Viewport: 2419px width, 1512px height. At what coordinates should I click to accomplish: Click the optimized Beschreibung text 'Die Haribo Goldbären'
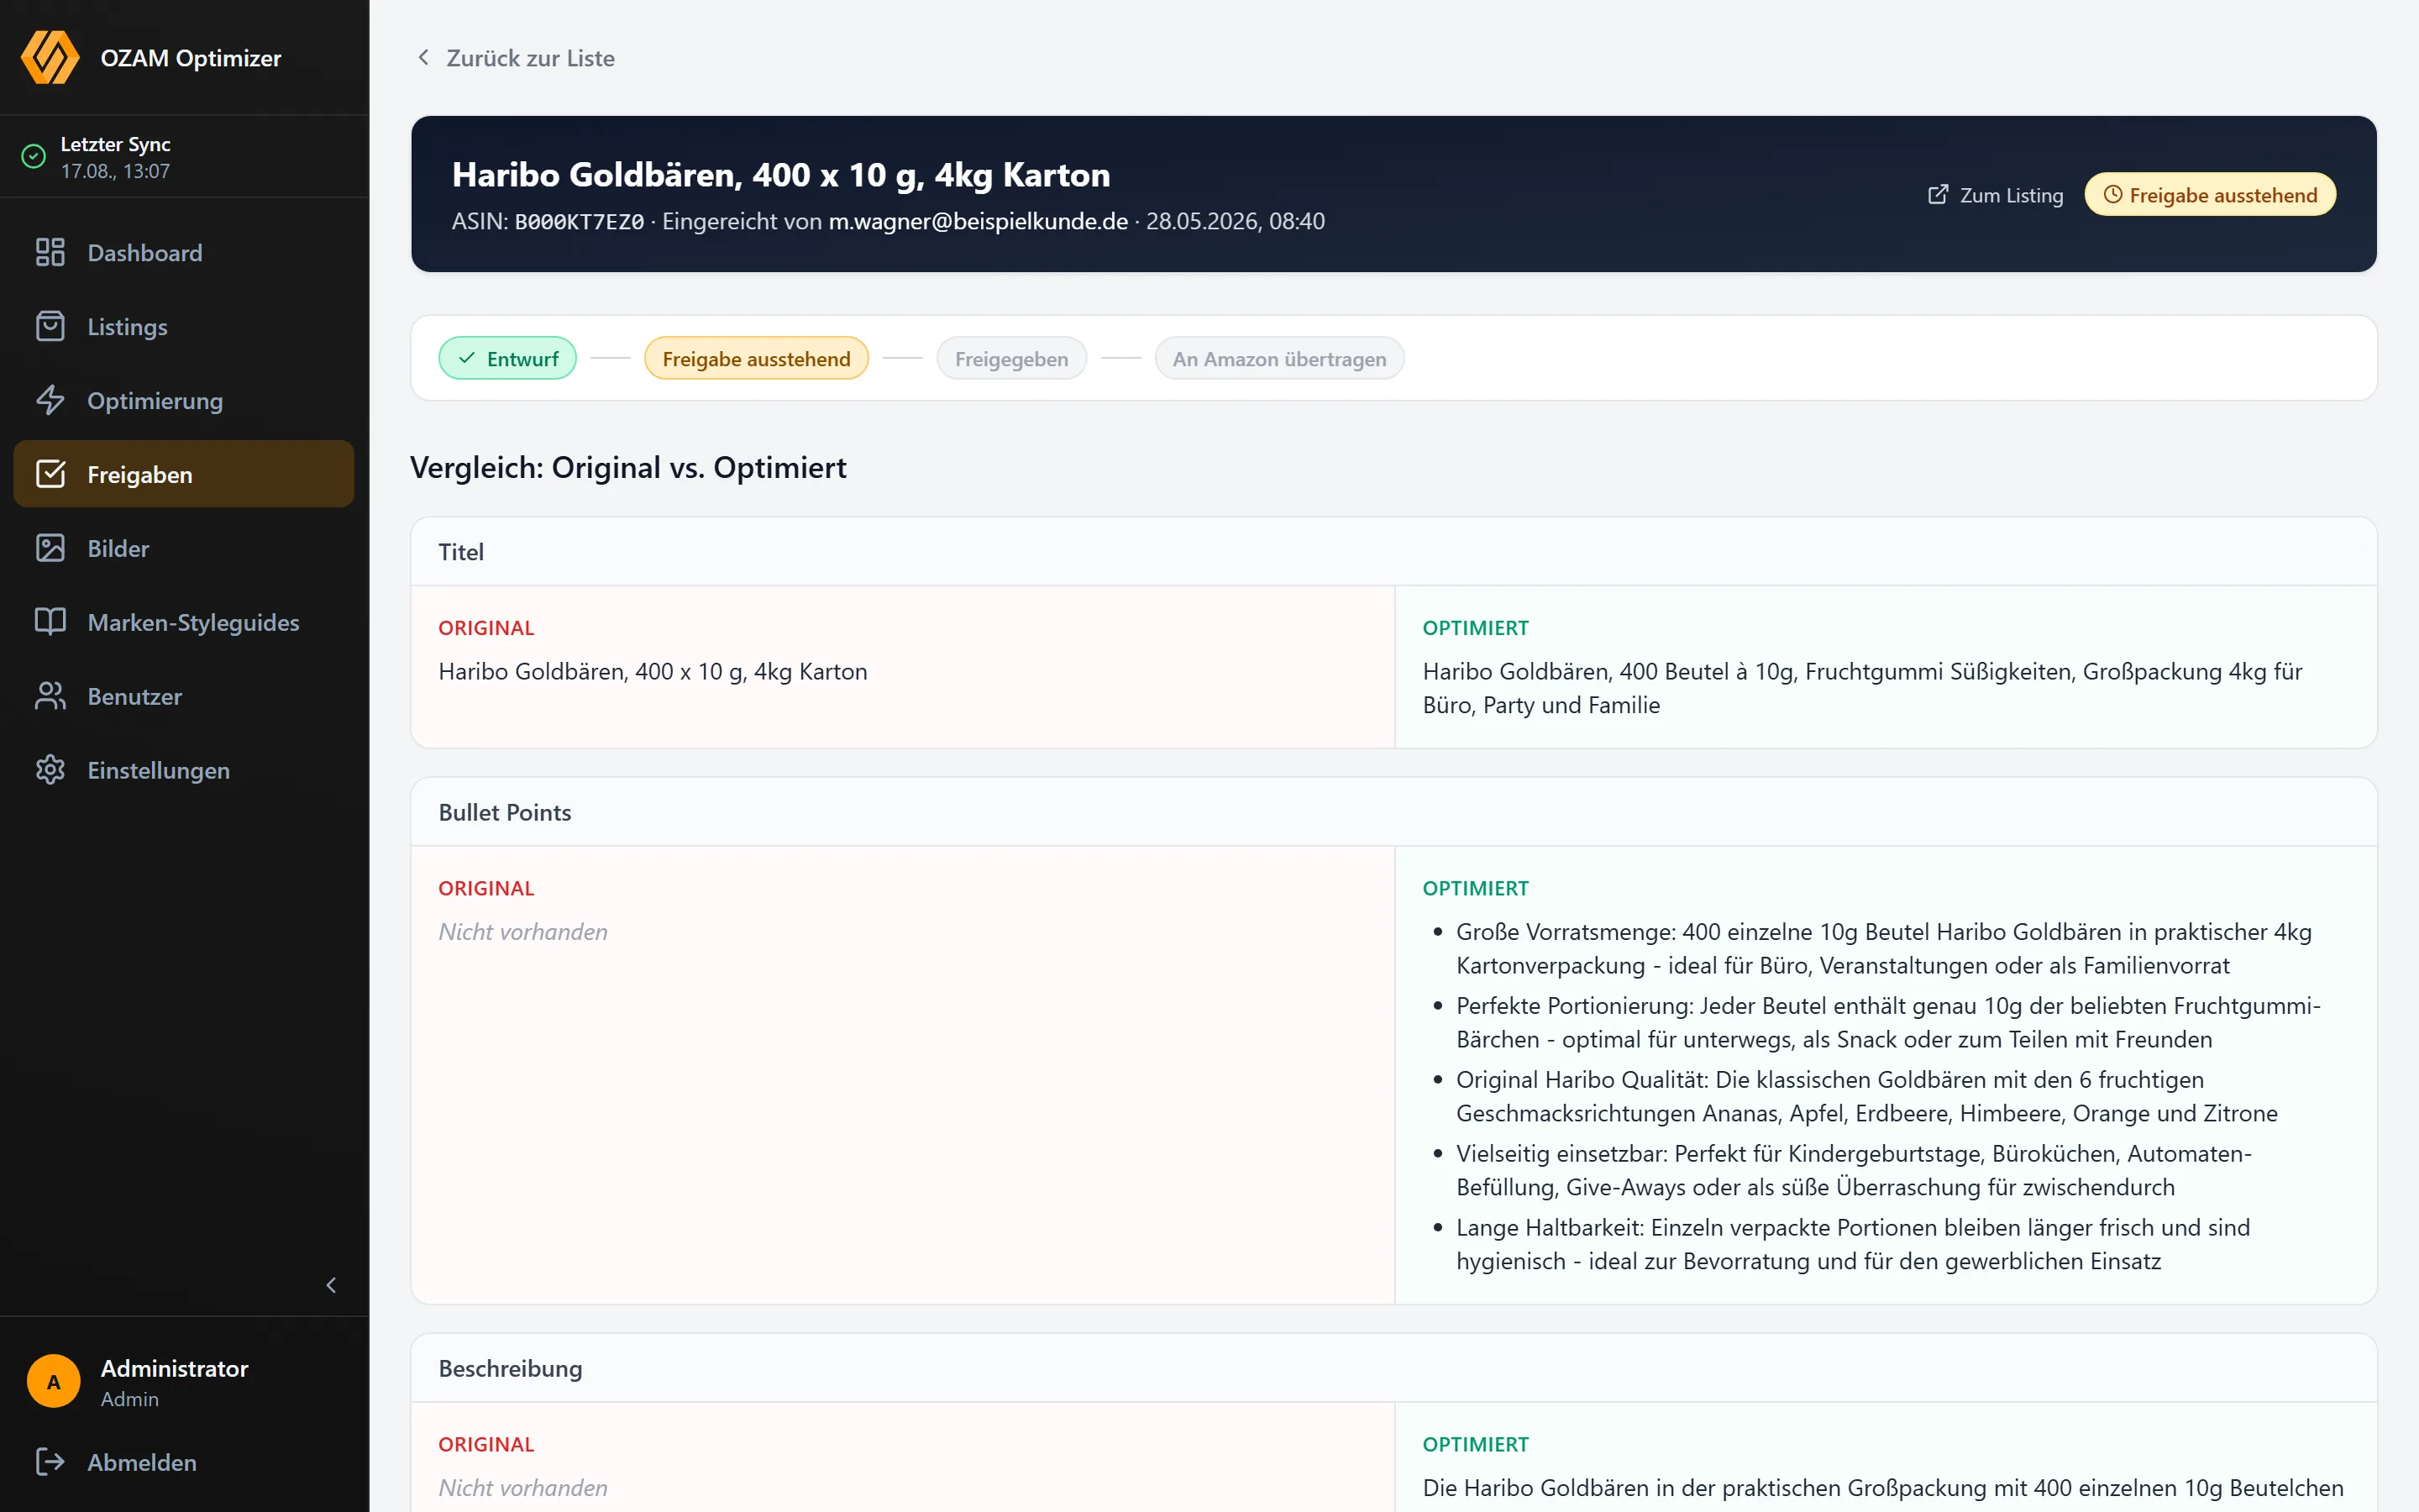tap(1883, 1487)
